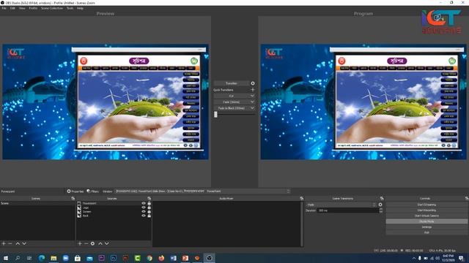469x263 pixels.
Task: Open Microsoft Word from the taskbar
Action: (173, 258)
